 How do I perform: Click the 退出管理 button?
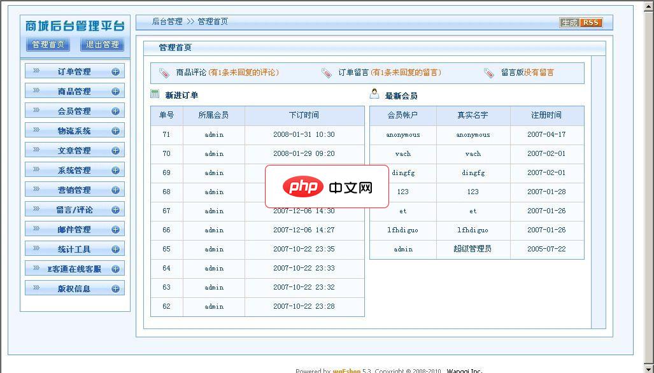tap(101, 45)
